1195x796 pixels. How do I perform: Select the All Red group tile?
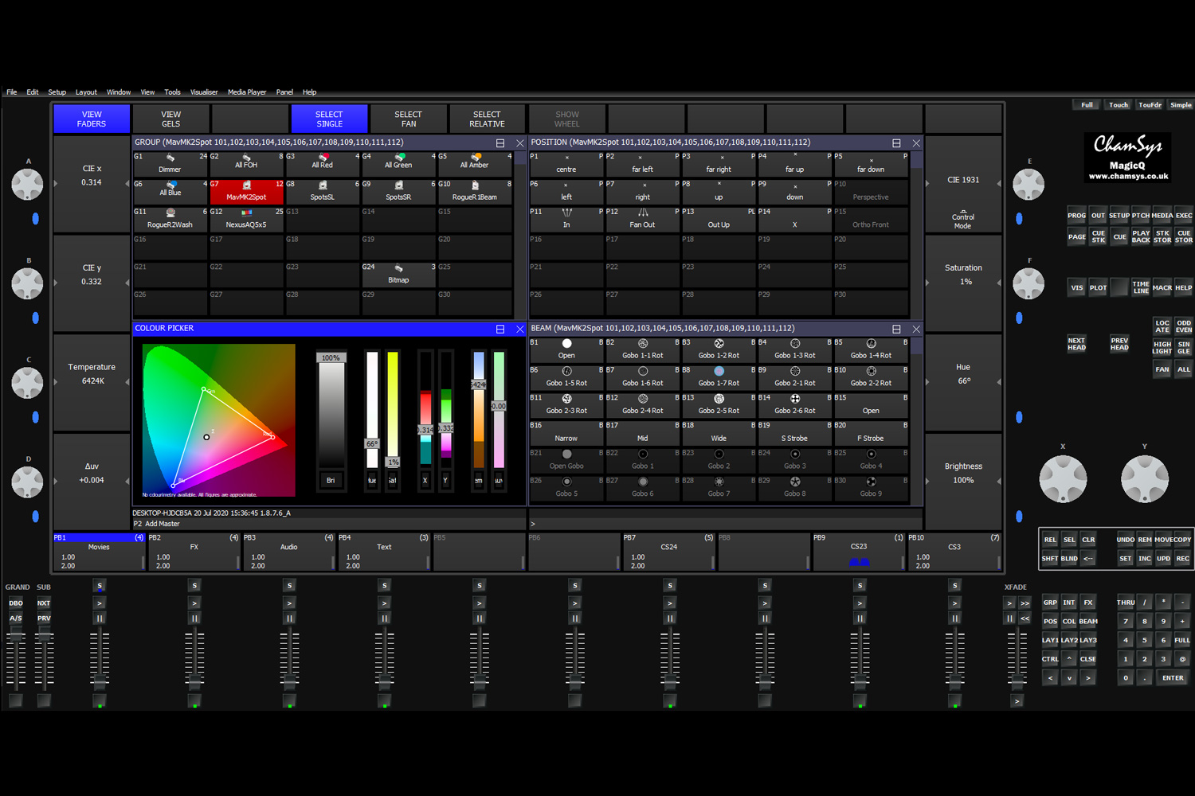click(323, 164)
